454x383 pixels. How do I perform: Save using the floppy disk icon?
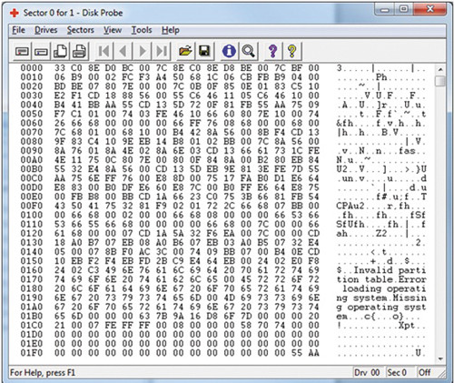pyautogui.click(x=204, y=51)
